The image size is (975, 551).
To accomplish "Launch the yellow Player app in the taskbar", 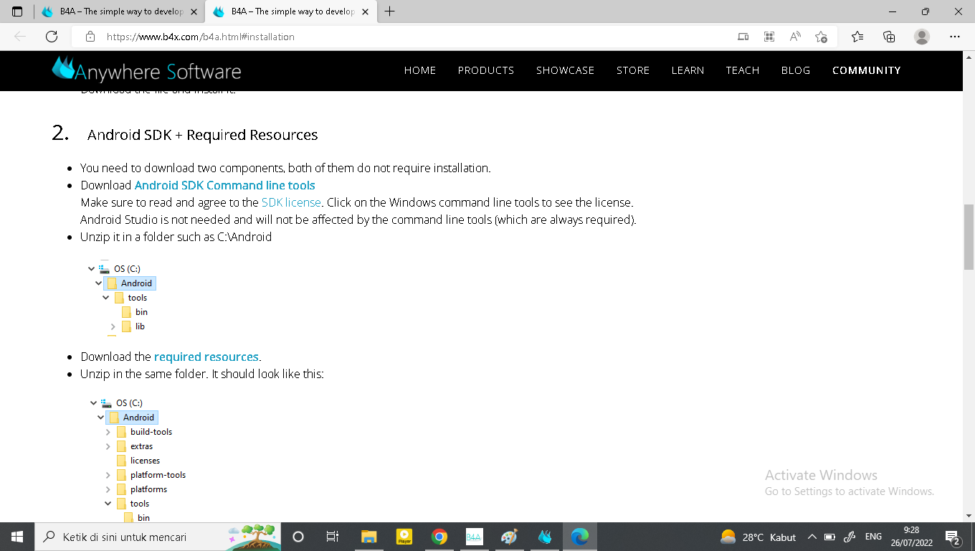I will click(404, 537).
